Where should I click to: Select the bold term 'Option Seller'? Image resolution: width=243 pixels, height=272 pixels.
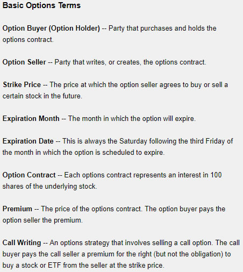coord(24,62)
